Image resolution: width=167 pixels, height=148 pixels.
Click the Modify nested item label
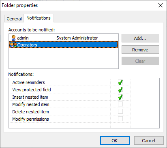[x=31, y=104]
